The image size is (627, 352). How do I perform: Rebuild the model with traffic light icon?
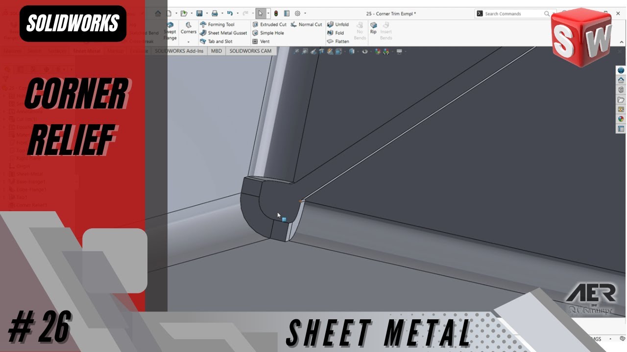click(276, 14)
